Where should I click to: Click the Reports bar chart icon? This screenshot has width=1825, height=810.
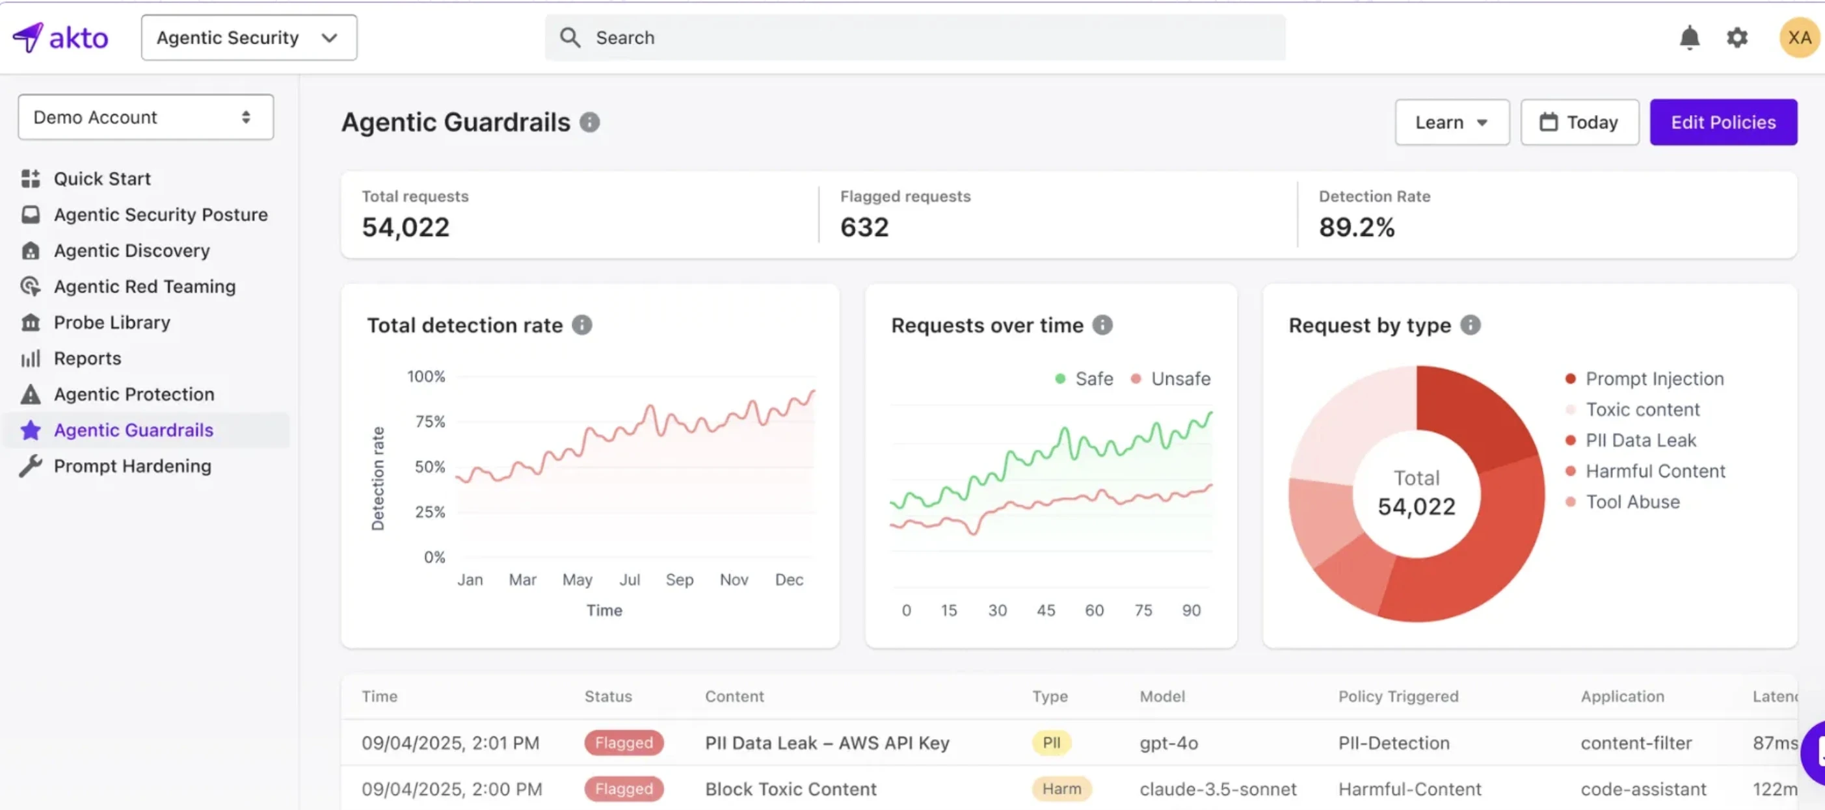31,358
